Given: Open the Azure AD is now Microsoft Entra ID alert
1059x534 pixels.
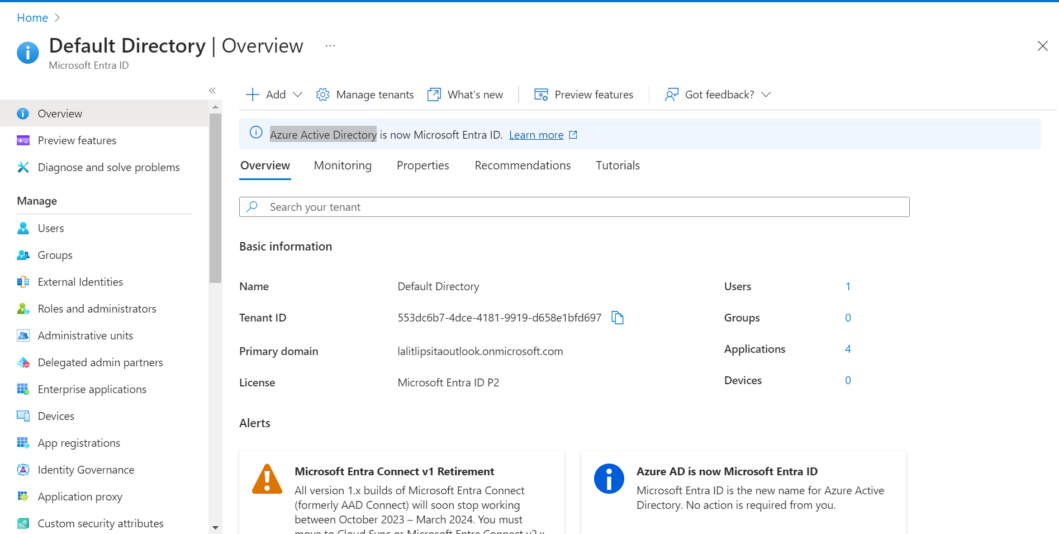Looking at the screenshot, I should pyautogui.click(x=743, y=493).
